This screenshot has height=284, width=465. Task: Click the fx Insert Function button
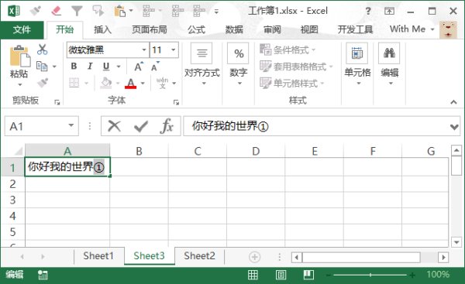pyautogui.click(x=167, y=126)
